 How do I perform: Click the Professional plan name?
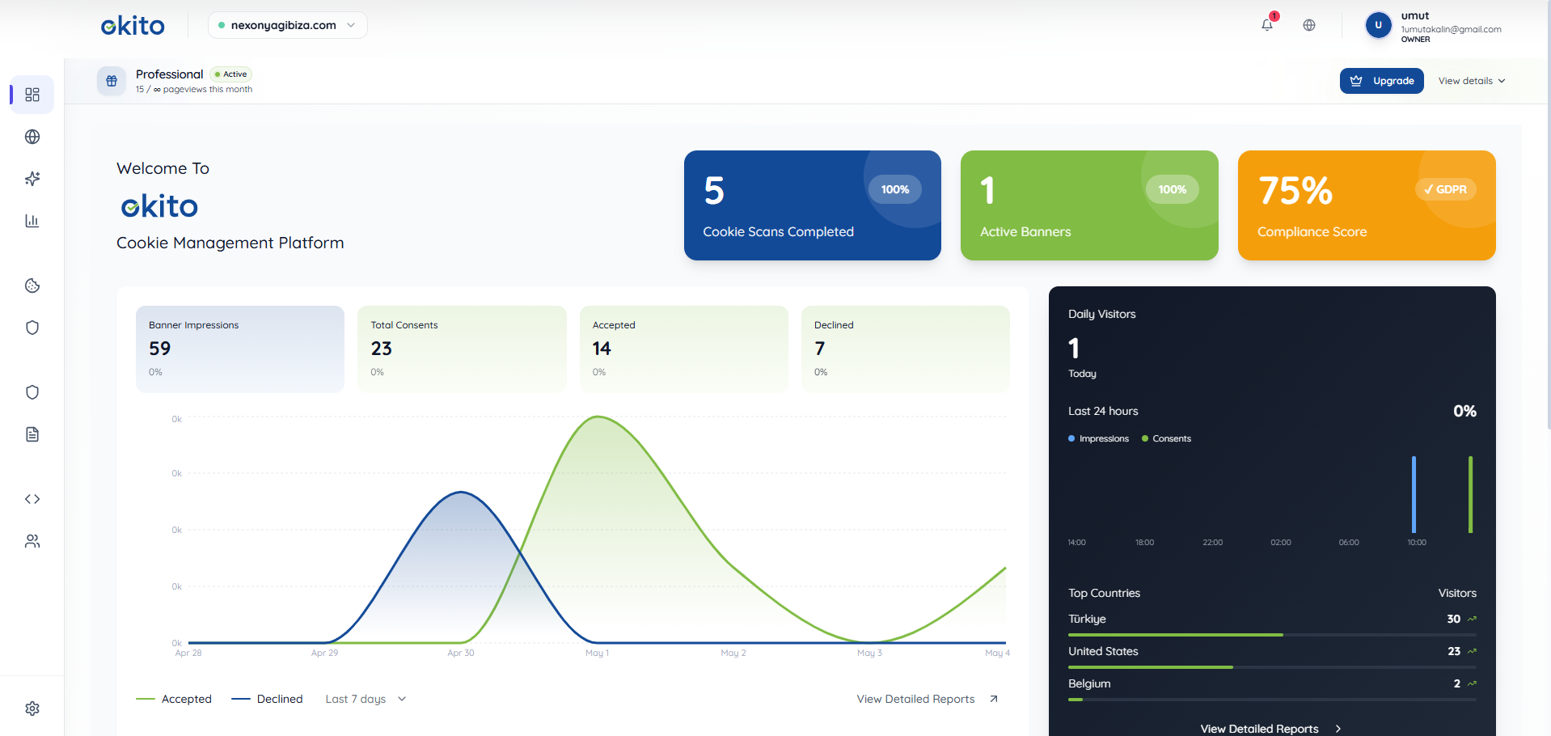pos(169,74)
